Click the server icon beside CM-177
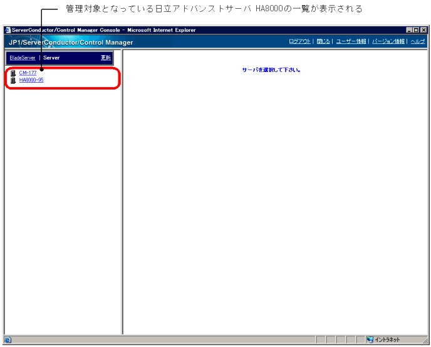431x347 pixels. [13, 73]
